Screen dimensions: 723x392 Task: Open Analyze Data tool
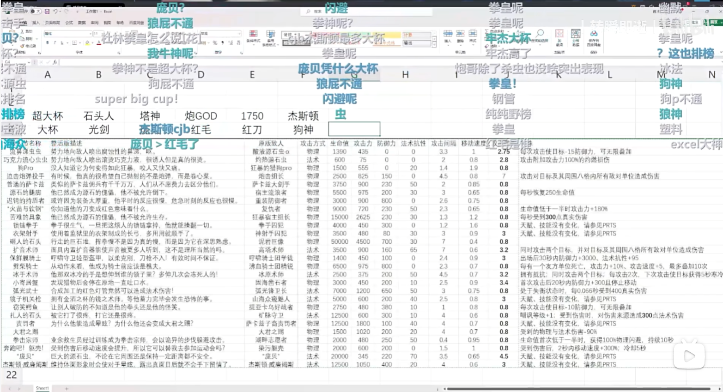coord(576,38)
